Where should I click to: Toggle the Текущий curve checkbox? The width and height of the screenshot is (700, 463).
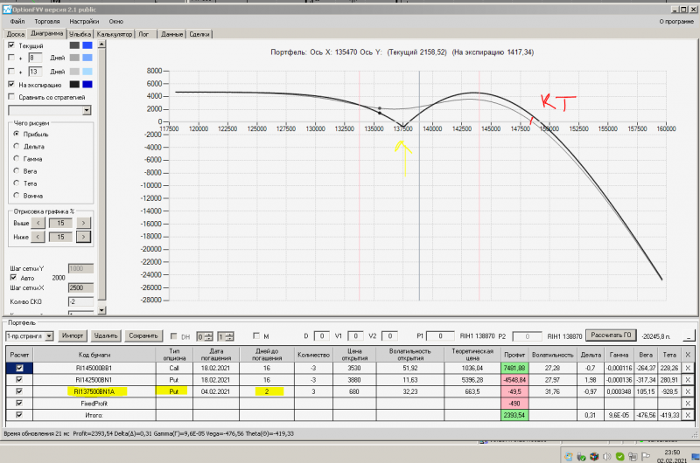point(11,45)
